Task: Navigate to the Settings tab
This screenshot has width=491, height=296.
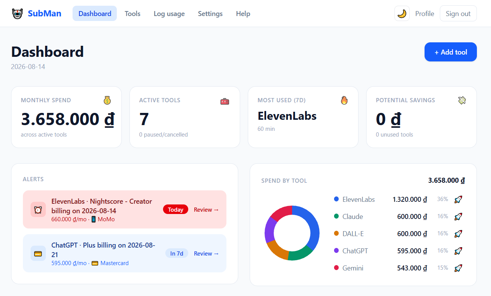Action: [210, 14]
